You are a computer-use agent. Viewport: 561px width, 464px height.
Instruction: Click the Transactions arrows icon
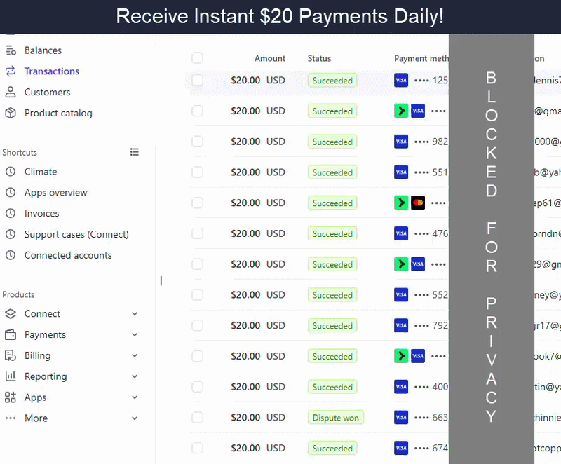pyautogui.click(x=11, y=71)
